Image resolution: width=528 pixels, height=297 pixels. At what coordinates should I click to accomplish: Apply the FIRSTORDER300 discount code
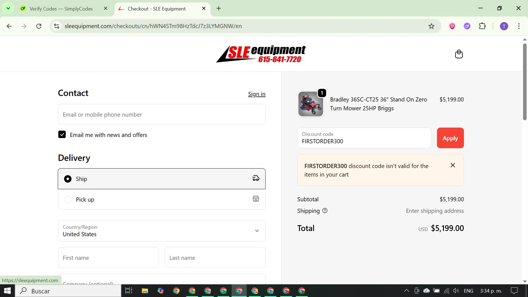coord(450,138)
